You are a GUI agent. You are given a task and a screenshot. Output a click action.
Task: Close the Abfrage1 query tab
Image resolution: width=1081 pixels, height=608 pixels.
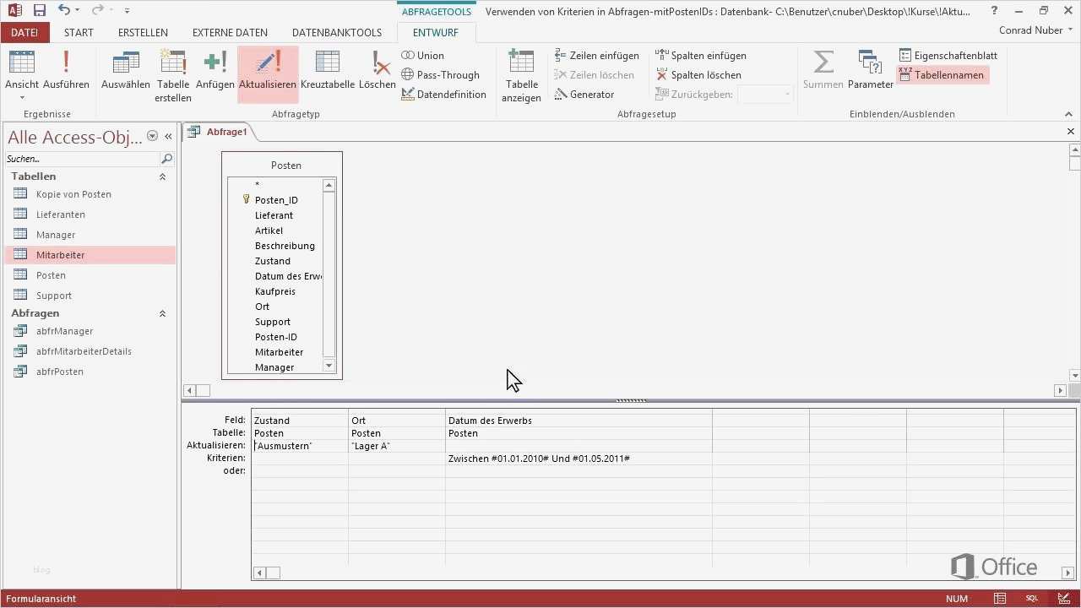point(1071,132)
